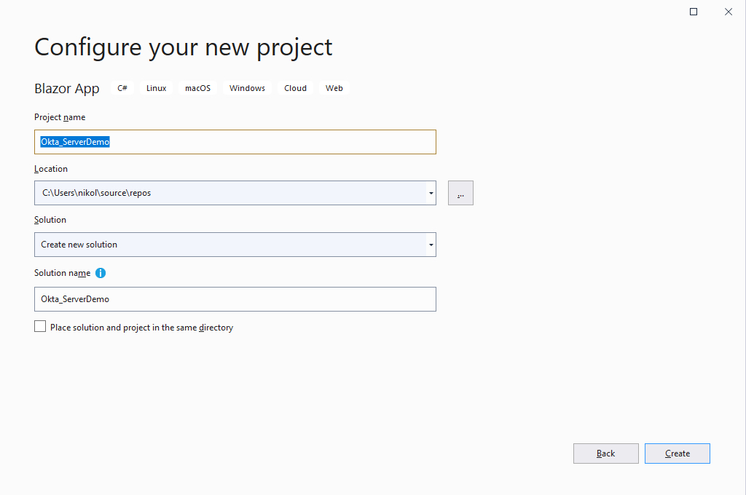The width and height of the screenshot is (746, 495).
Task: Click the macOS platform tag
Action: pos(197,88)
